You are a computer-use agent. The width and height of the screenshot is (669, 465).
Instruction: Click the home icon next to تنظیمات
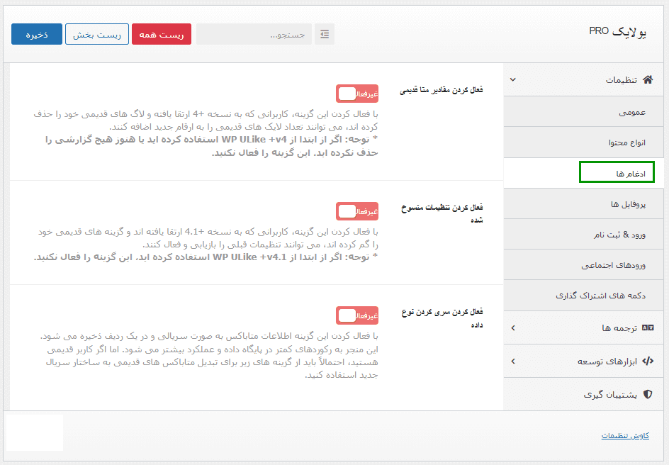pyautogui.click(x=648, y=80)
